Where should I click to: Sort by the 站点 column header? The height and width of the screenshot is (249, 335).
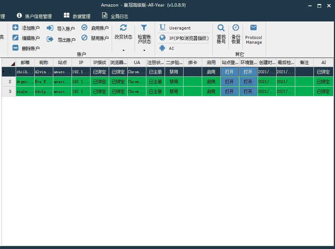62,63
